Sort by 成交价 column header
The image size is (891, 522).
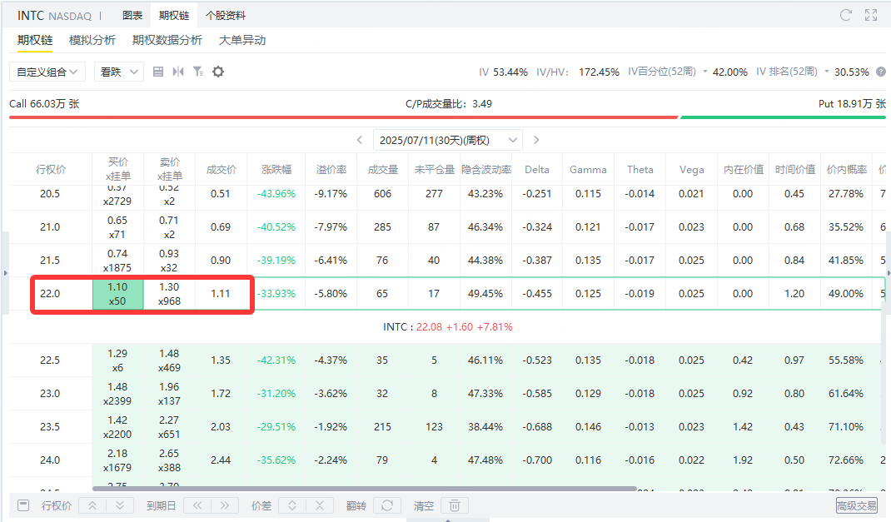click(x=221, y=169)
